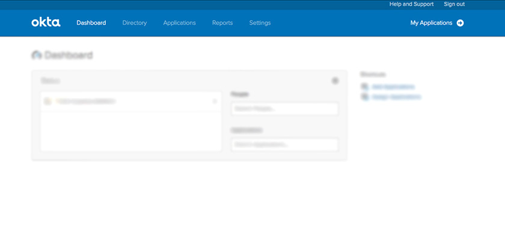Select the Reports menu

pos(222,23)
